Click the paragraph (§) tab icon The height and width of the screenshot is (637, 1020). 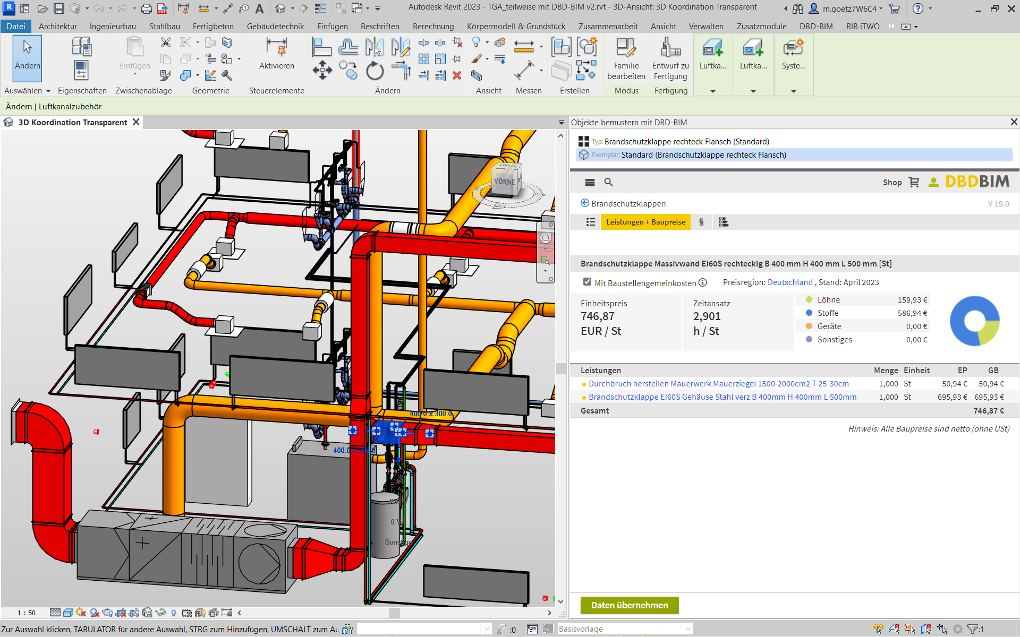701,222
